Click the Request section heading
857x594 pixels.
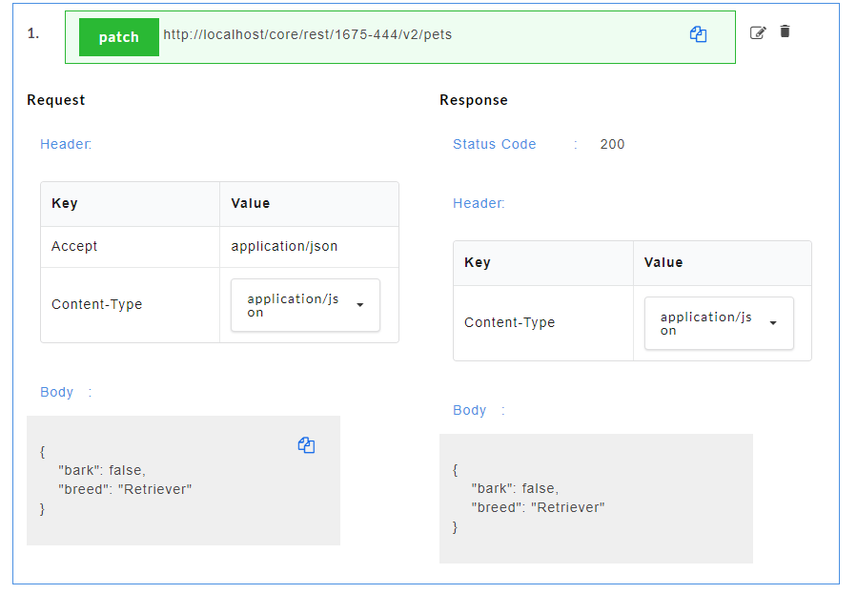[x=56, y=100]
